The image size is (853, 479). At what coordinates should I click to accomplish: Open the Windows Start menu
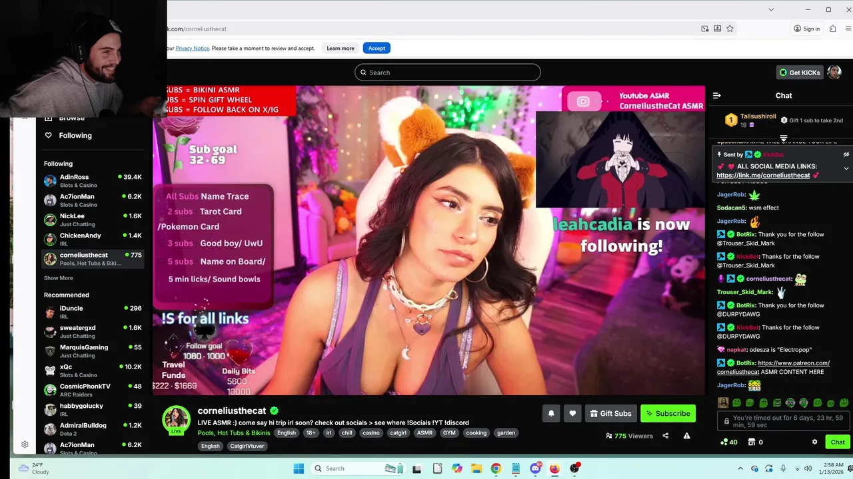click(x=299, y=468)
